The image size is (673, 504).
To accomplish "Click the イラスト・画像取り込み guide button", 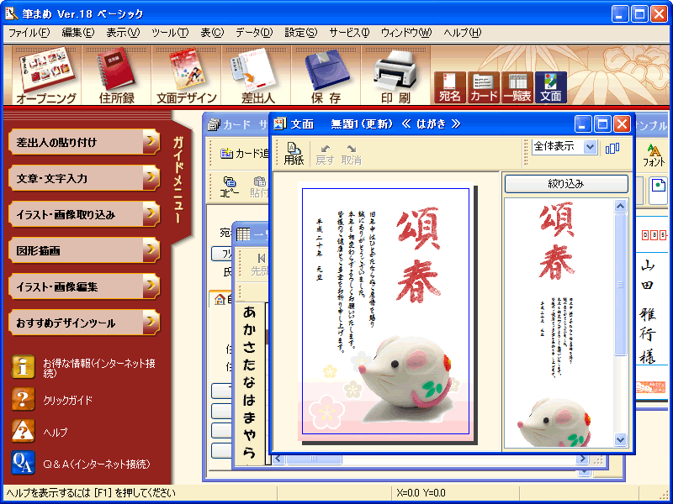I will 84,214.
